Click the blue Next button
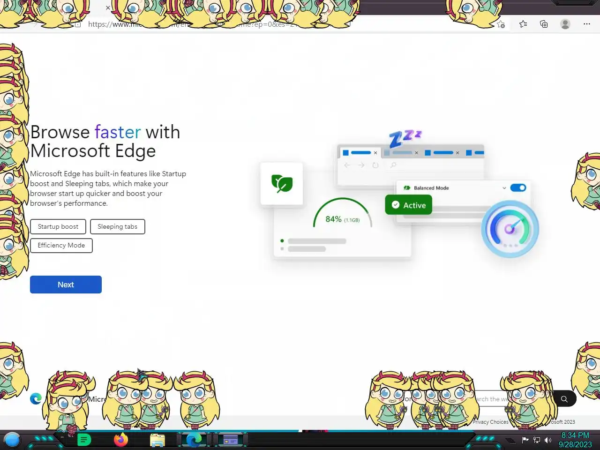This screenshot has width=600, height=450. [66, 285]
